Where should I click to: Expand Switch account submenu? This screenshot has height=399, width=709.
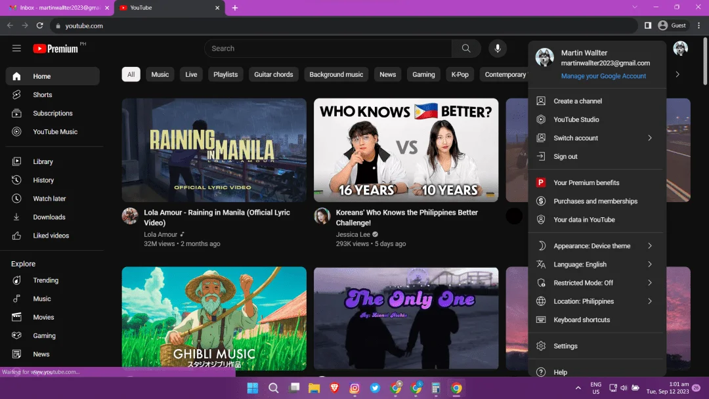(597, 138)
